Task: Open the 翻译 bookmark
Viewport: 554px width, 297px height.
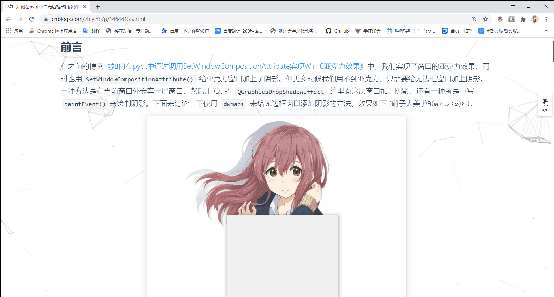Action: [91, 31]
